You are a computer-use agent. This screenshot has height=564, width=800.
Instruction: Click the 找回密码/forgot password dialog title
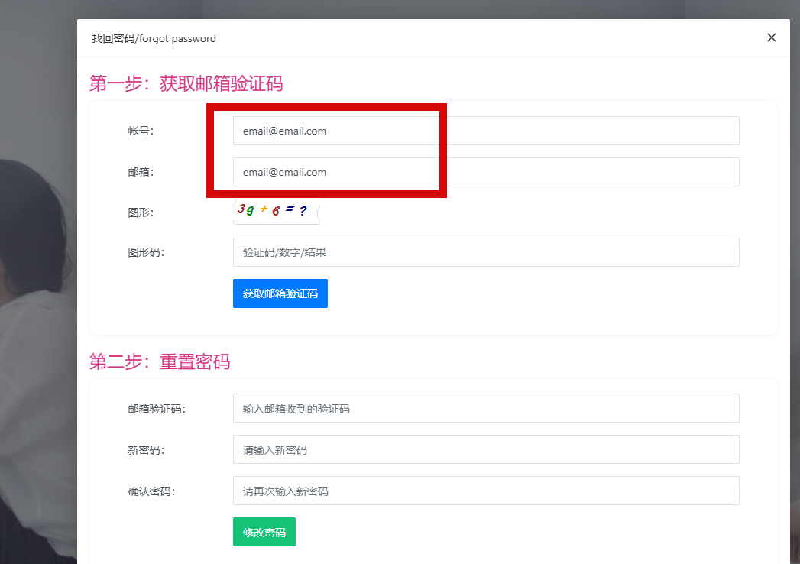[x=154, y=39]
